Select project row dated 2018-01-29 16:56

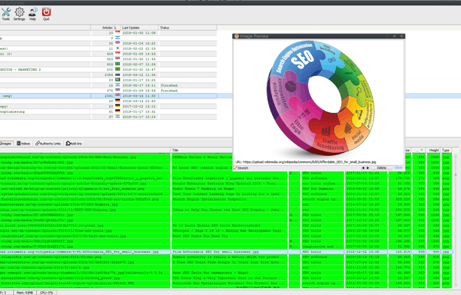pyautogui.click(x=108, y=91)
